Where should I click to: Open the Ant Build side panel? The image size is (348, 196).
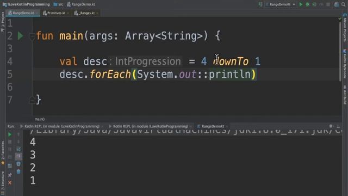pos(345,95)
